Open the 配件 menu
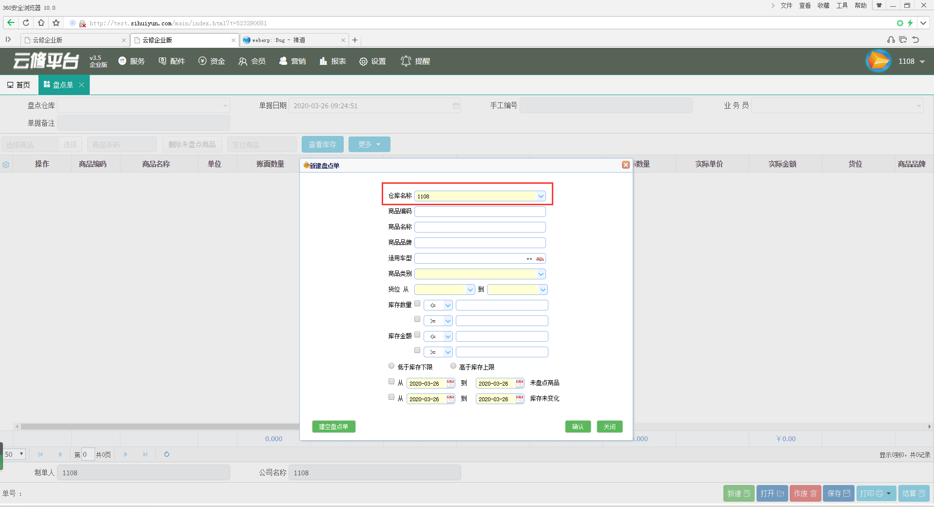Viewport: 934px width, 507px height. click(172, 61)
